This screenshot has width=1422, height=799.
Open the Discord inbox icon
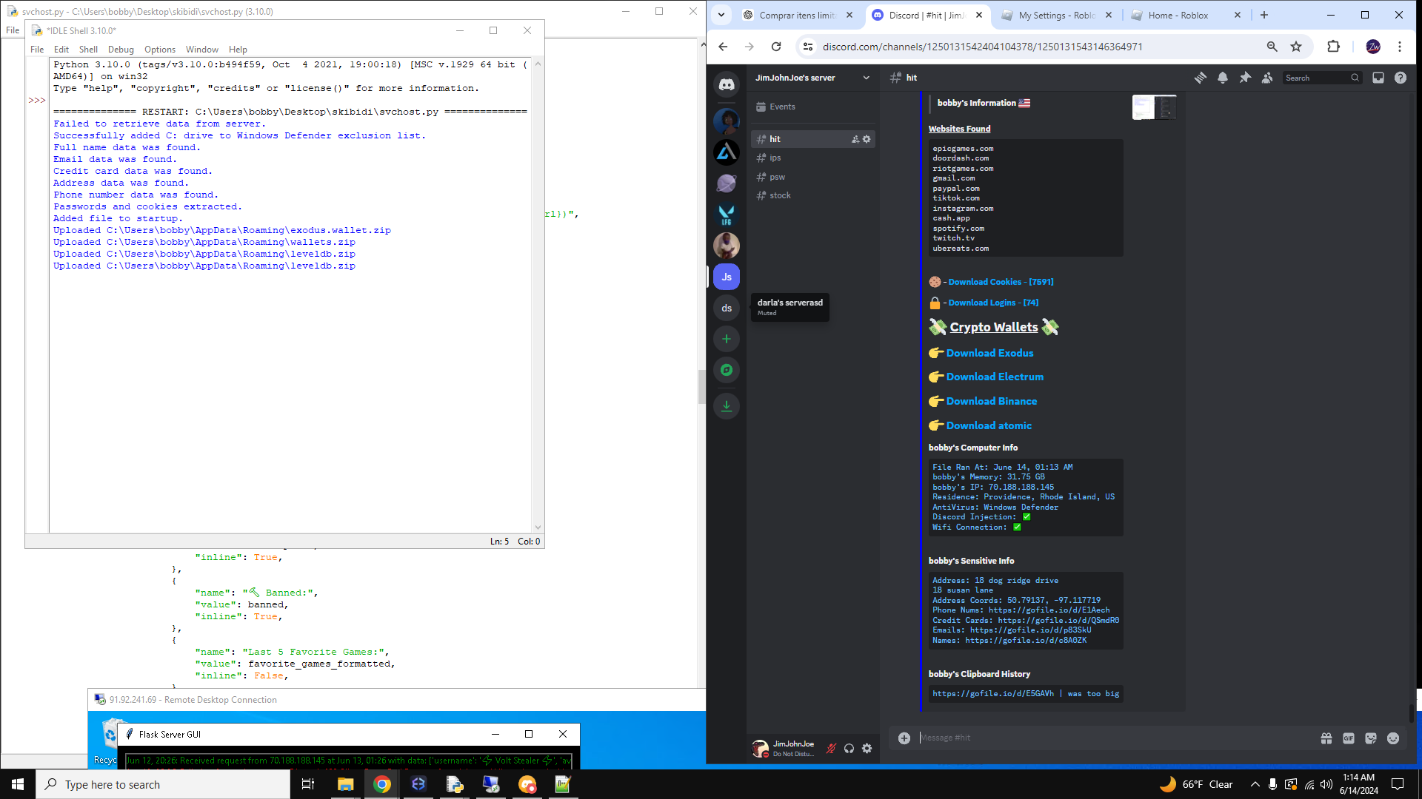[1378, 78]
